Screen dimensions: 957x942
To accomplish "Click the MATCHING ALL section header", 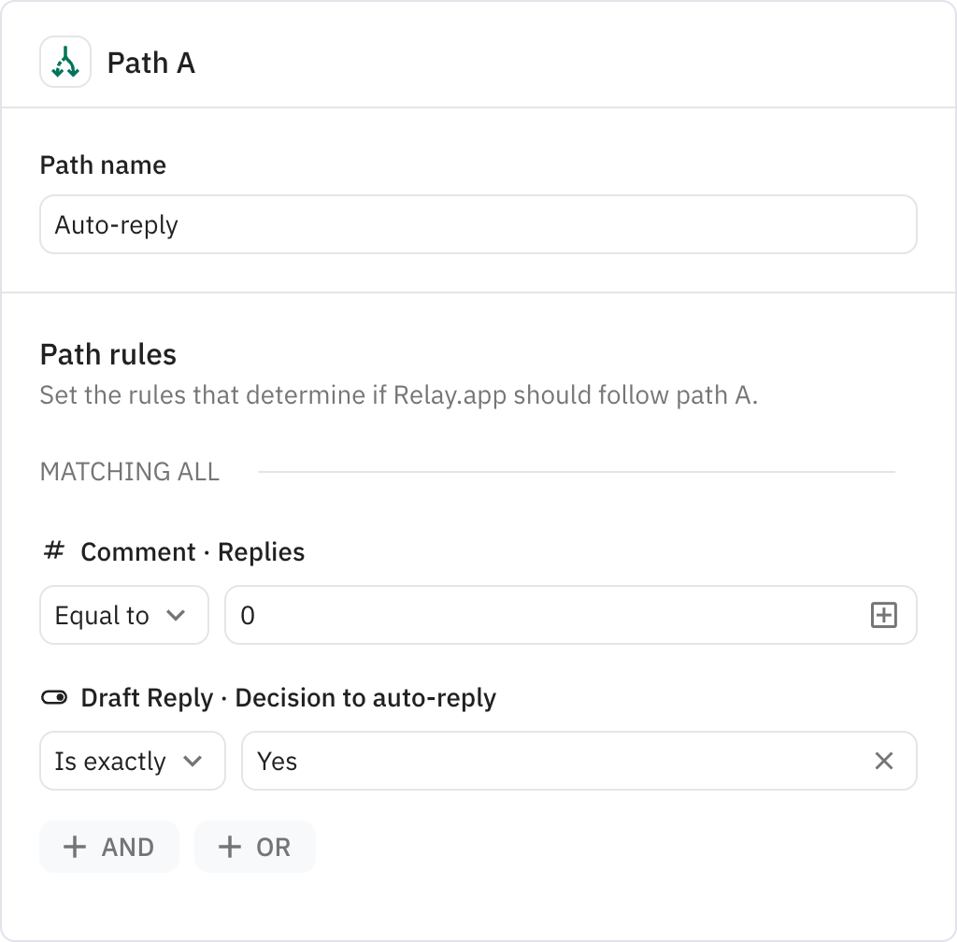I will (x=129, y=472).
